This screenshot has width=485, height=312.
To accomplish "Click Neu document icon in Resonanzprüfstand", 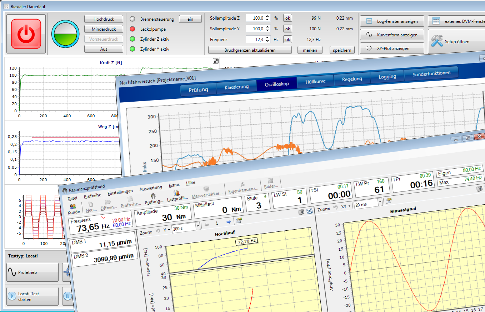I will coord(91,204).
